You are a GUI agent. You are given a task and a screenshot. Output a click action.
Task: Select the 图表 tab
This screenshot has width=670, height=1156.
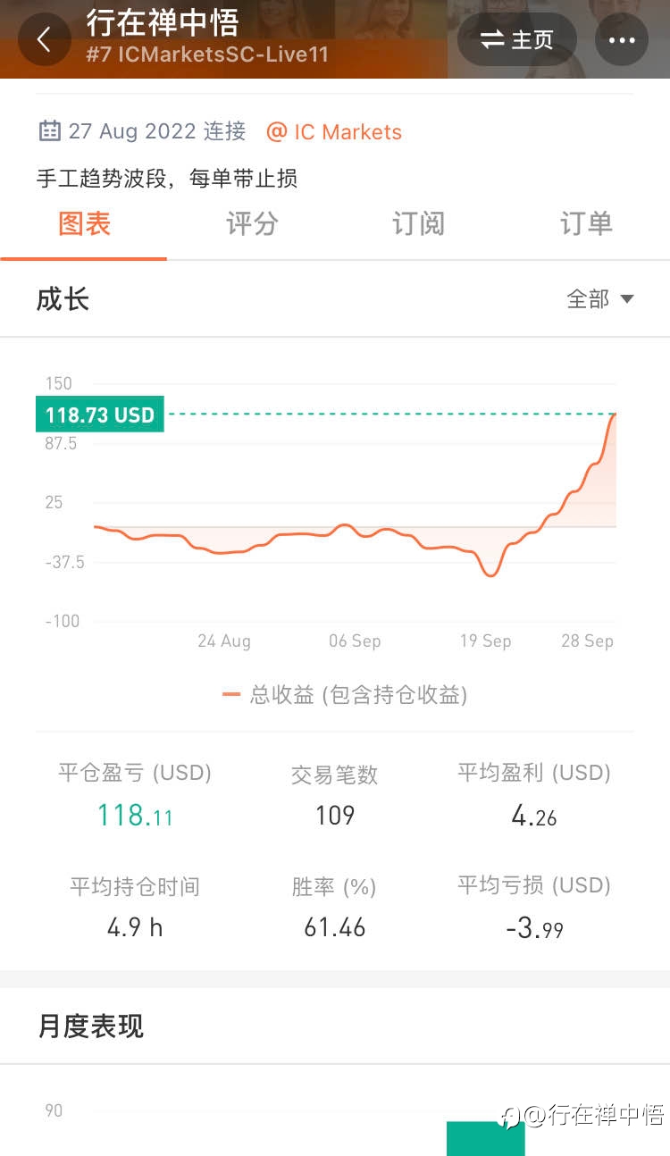point(84,223)
